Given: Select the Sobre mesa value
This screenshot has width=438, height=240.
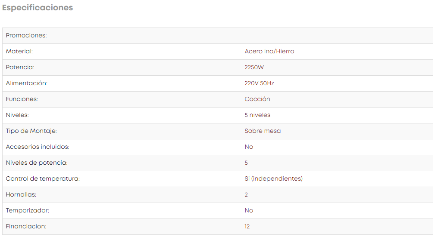Looking at the screenshot, I should [263, 131].
